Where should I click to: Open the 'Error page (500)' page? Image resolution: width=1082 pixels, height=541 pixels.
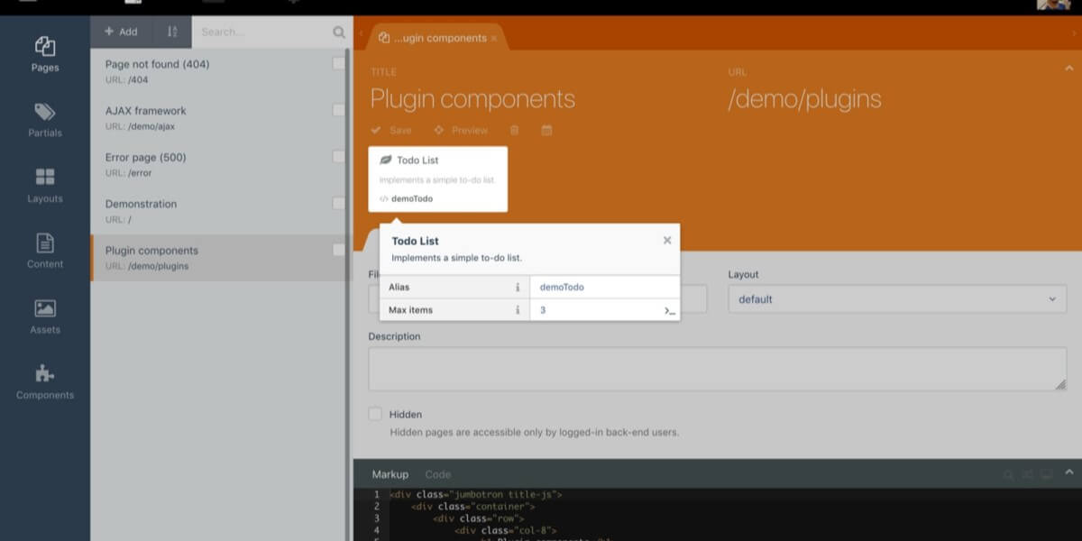(x=219, y=165)
